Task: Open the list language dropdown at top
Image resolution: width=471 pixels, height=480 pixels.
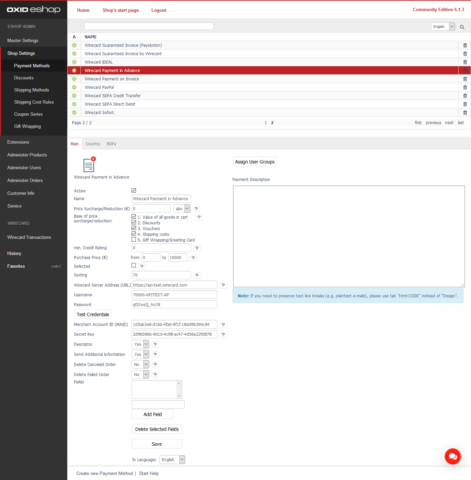Action: pos(443,27)
